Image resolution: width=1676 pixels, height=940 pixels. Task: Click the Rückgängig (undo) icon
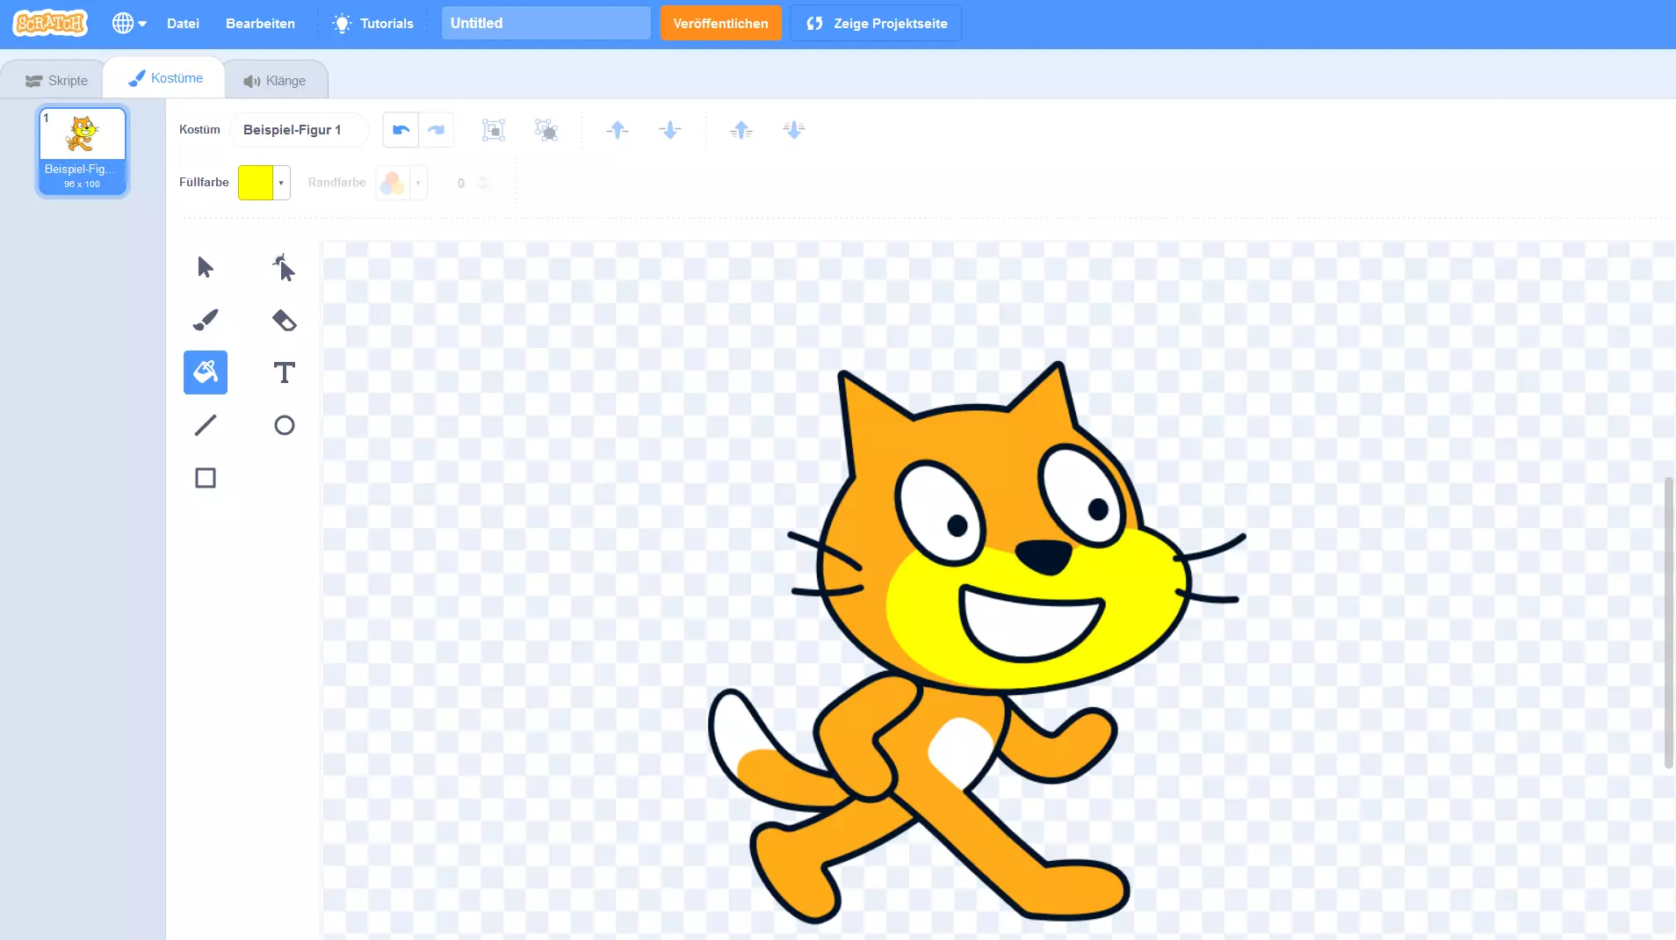[x=400, y=129]
